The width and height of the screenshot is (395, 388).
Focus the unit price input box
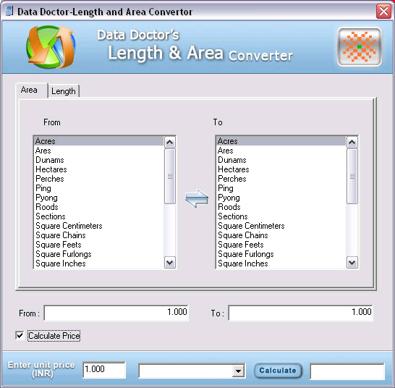[x=104, y=370]
